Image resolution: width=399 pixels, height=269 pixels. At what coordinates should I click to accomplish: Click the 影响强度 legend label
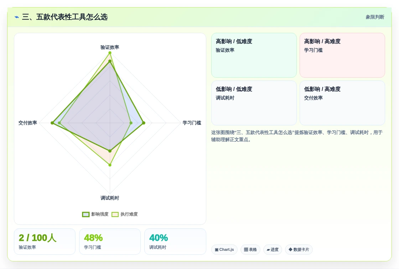click(x=100, y=214)
